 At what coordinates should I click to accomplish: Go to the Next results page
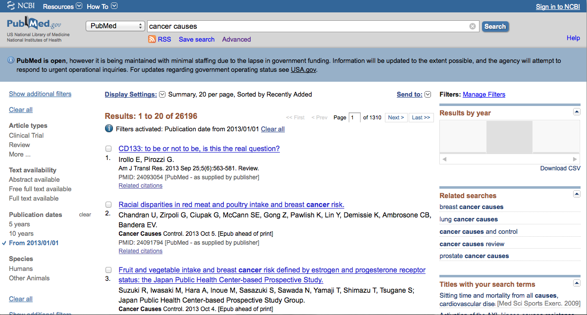click(x=396, y=117)
